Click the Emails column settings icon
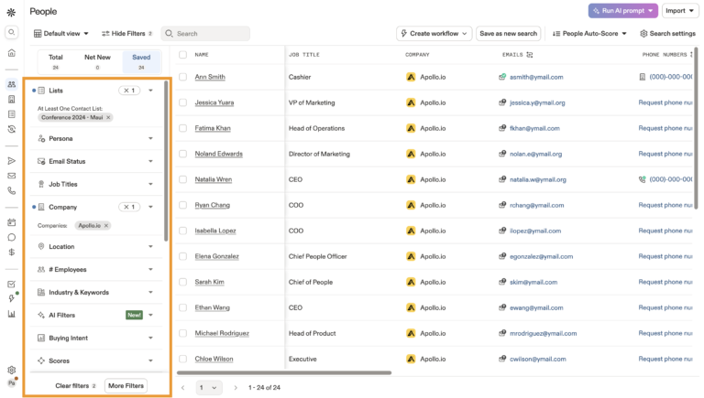704x398 pixels. click(529, 55)
